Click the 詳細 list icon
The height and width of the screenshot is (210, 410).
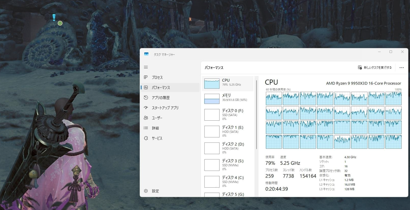coord(146,128)
